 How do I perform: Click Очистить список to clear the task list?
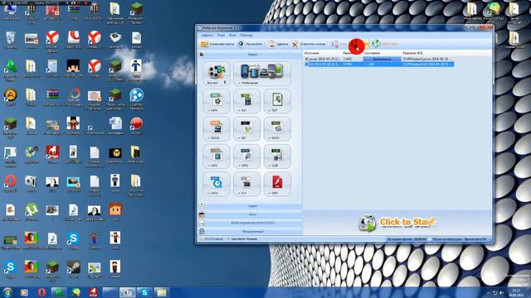pyautogui.click(x=309, y=44)
